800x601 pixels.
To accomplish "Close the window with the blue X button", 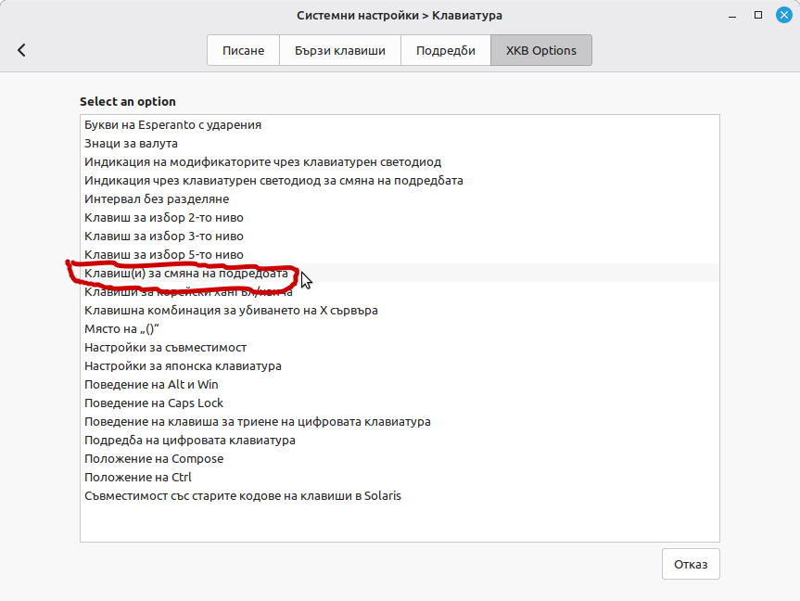I will point(783,16).
